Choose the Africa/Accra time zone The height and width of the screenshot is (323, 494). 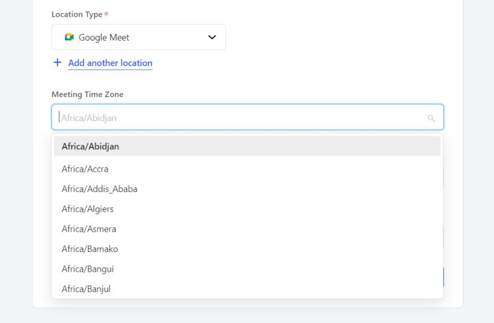[85, 169]
